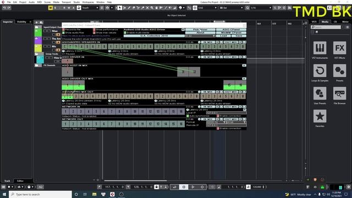The height and width of the screenshot is (198, 352).
Task: Select the Erase tool in toolbar
Action: (134, 8)
